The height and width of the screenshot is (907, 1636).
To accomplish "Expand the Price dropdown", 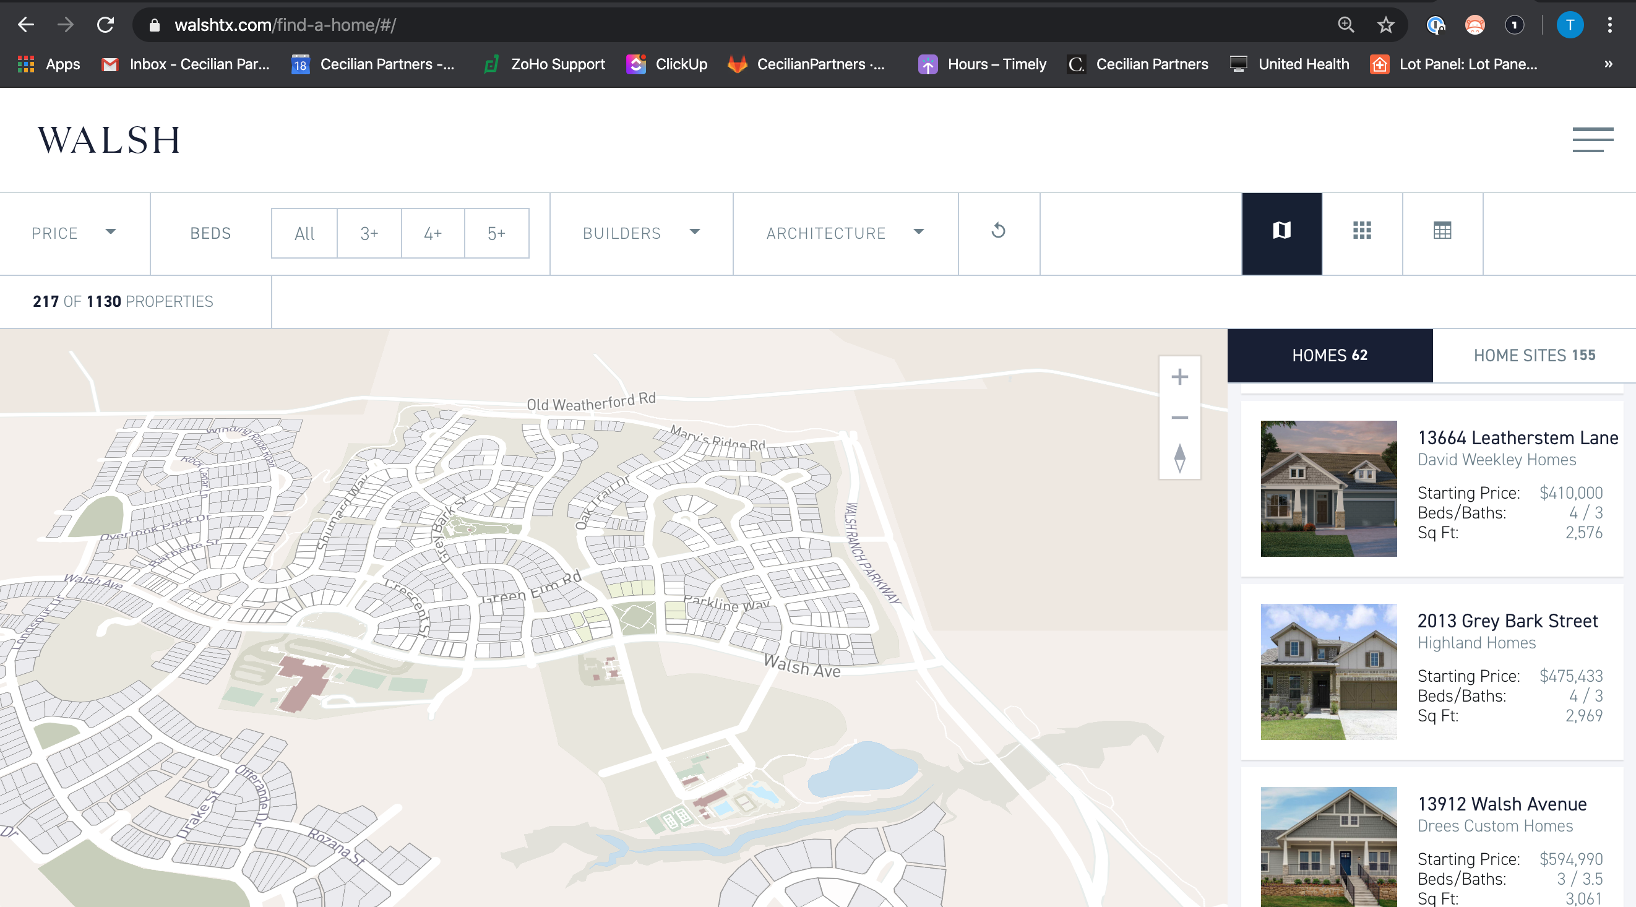I will pyautogui.click(x=74, y=233).
